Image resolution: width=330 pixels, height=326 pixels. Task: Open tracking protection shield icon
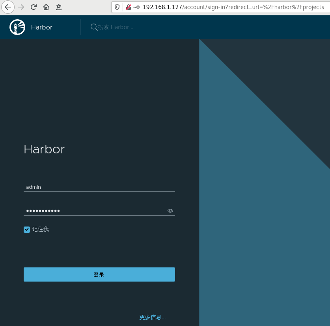[x=117, y=7]
